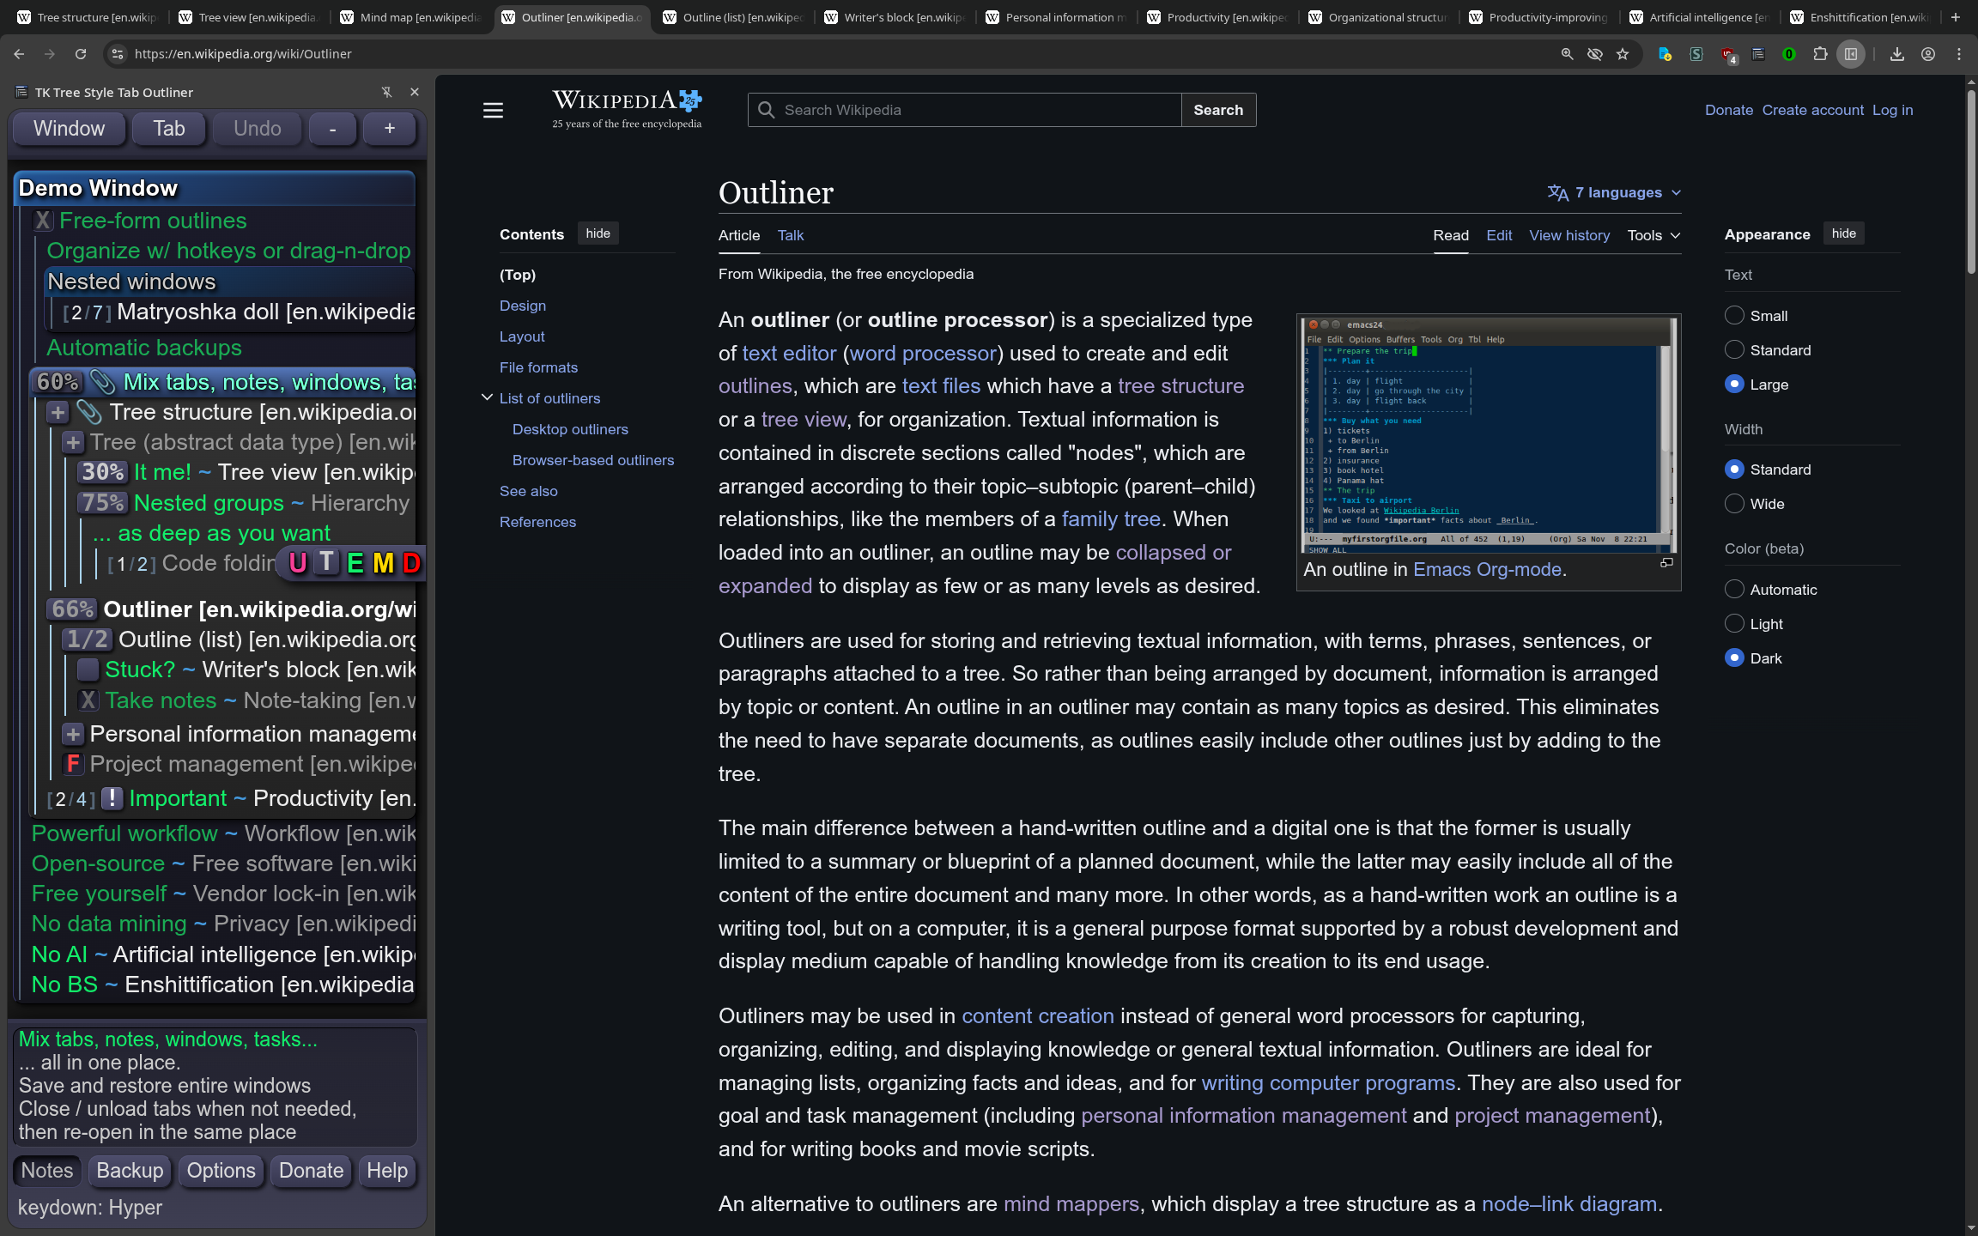Viewport: 1978px width, 1236px height.
Task: Switch to the Mind map browser tab
Action: 412,17
